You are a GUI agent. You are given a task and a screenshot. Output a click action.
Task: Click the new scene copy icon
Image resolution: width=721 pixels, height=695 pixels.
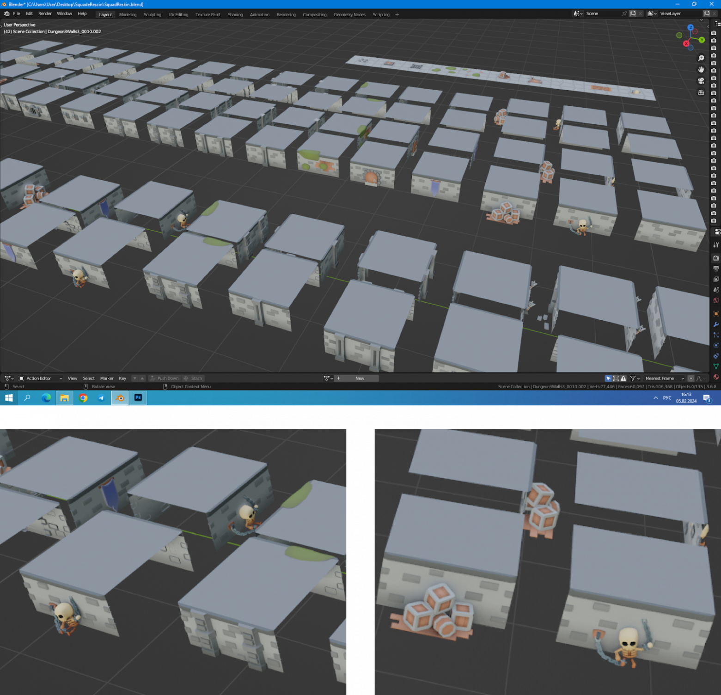pos(633,14)
